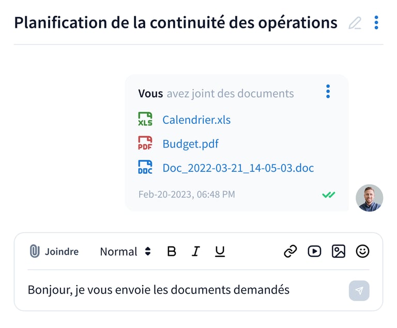The image size is (397, 328).
Task: Click the PDF file icon
Action: point(145,143)
